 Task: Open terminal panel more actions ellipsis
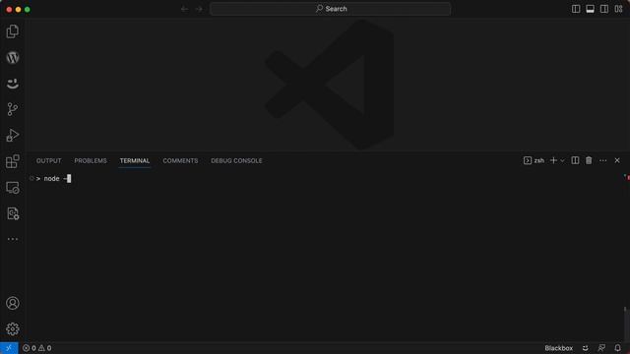(x=603, y=160)
